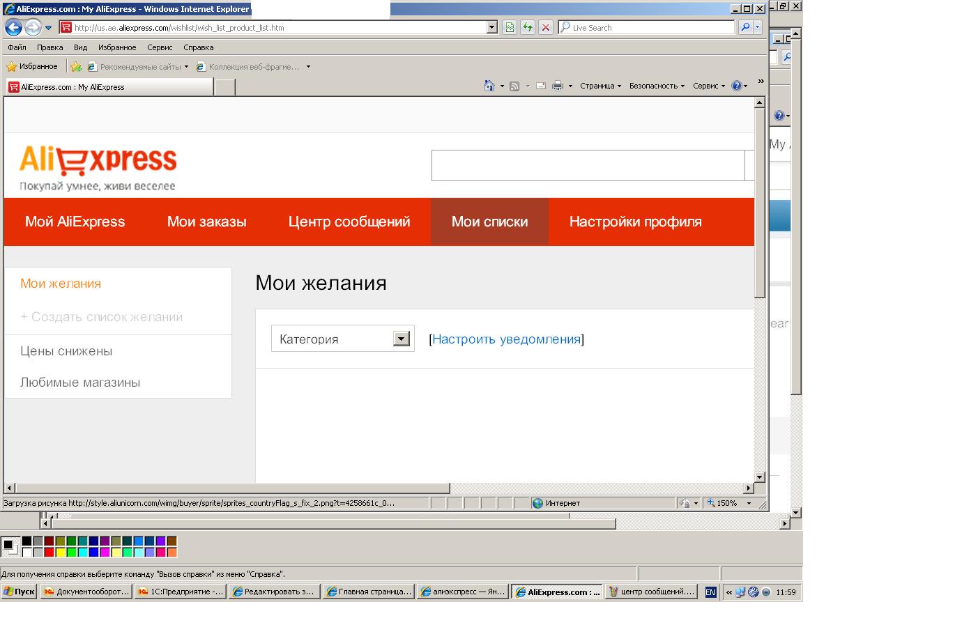This screenshot has width=962, height=641.
Task: Click the 11:59 clock in the tray
Action: click(786, 592)
